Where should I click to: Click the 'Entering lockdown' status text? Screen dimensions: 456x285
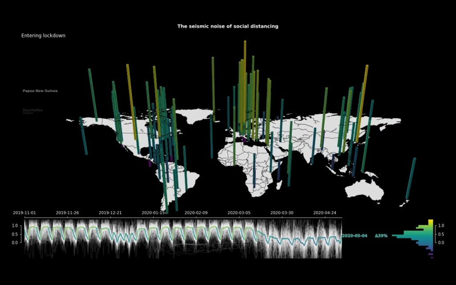(x=43, y=36)
